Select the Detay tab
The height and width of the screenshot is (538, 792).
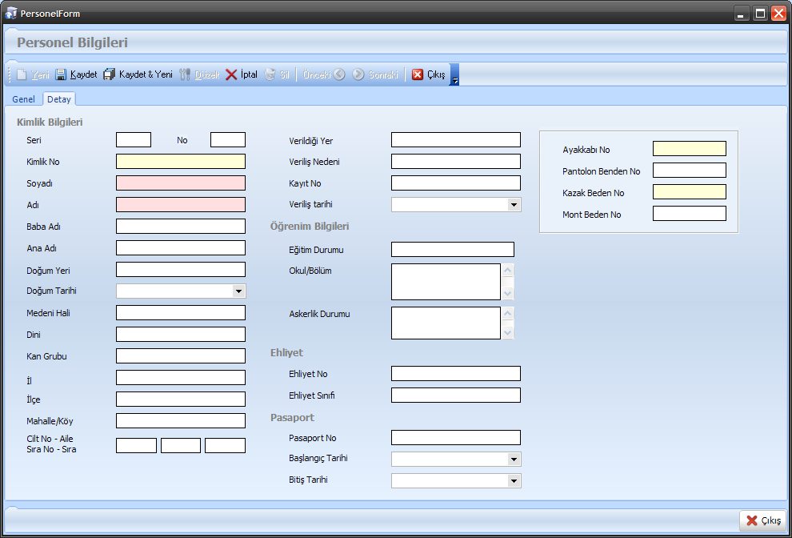coord(59,99)
